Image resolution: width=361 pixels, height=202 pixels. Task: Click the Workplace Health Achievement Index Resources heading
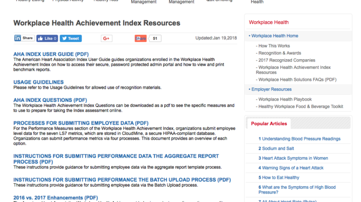pos(97,23)
